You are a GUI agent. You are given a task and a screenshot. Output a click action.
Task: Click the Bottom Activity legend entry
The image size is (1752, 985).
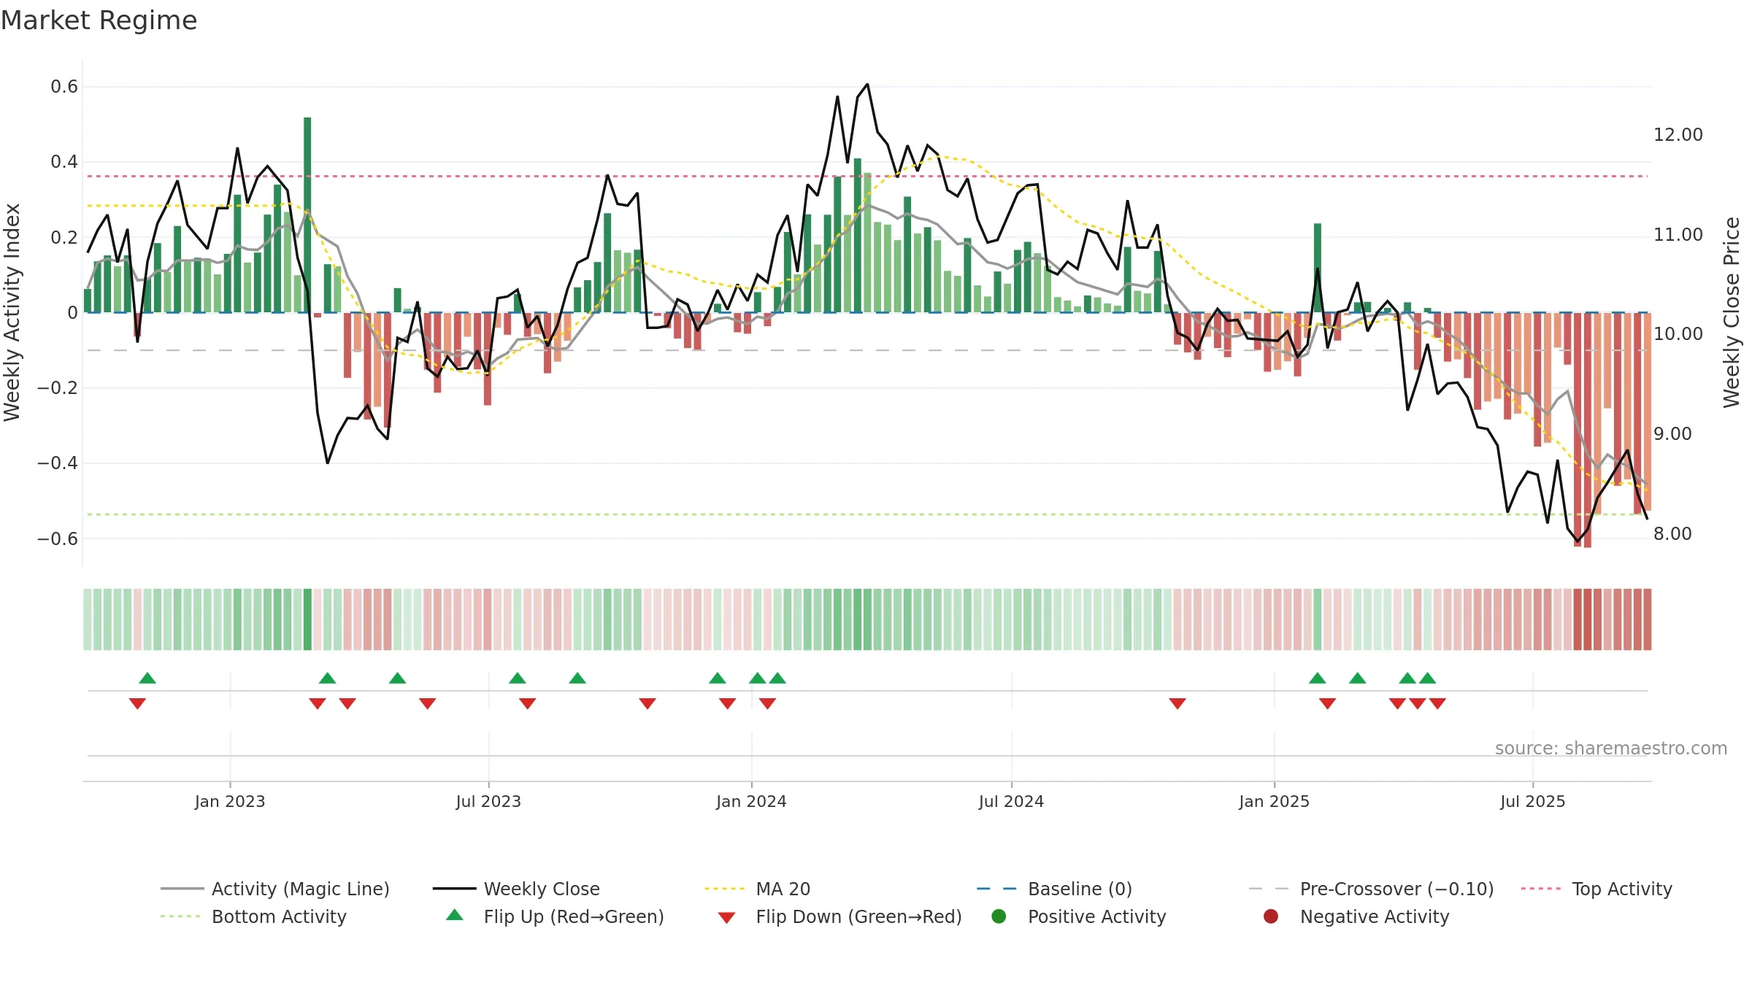coord(253,916)
